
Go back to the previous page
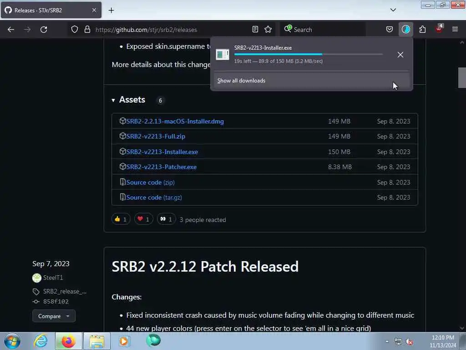(x=11, y=30)
